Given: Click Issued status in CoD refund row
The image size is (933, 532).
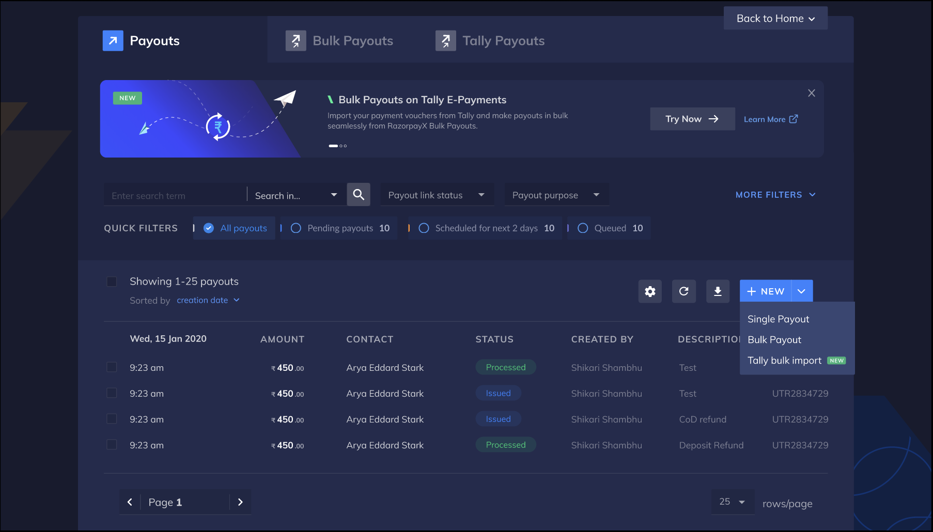Looking at the screenshot, I should coord(498,419).
